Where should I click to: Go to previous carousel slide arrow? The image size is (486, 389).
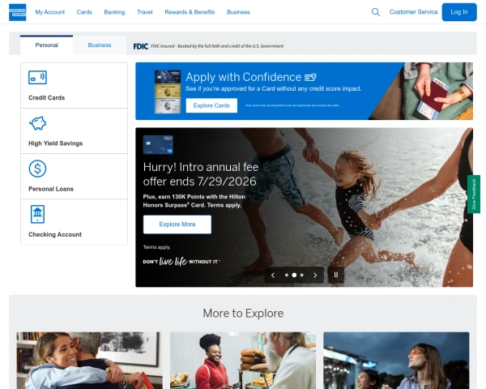[273, 276]
